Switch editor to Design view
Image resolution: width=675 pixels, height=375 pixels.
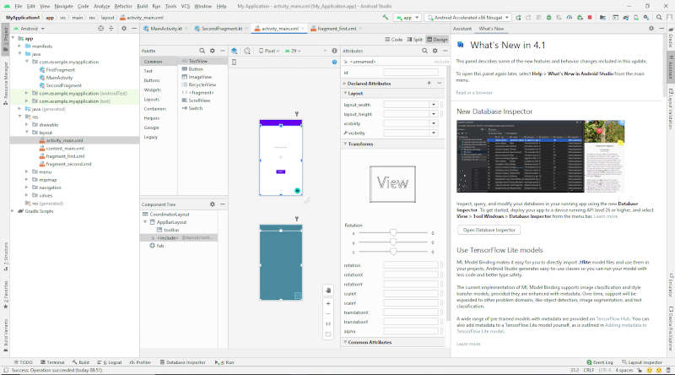[437, 39]
